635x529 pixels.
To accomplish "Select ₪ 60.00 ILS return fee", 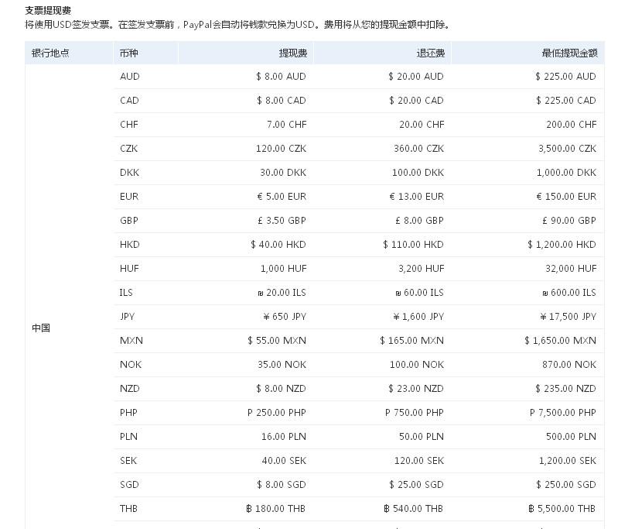I will [419, 293].
